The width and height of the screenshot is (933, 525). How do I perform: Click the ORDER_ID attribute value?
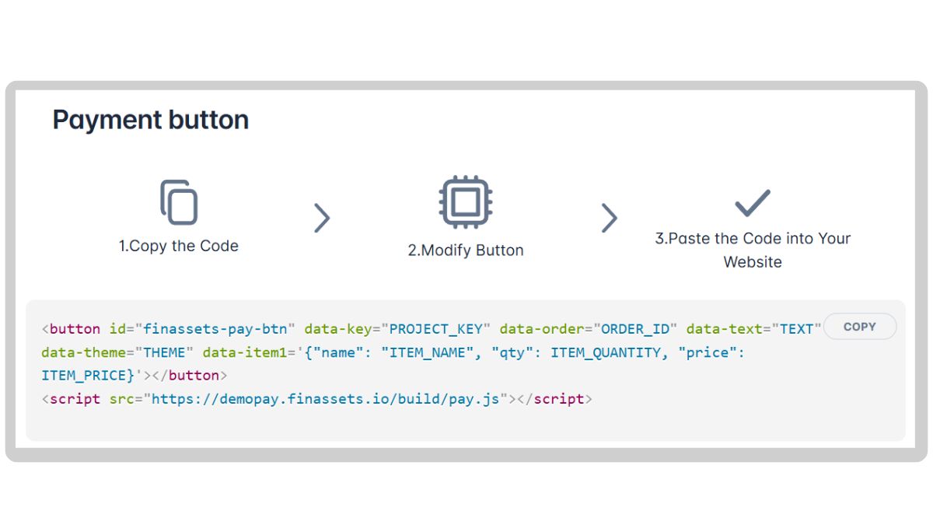[x=635, y=328]
